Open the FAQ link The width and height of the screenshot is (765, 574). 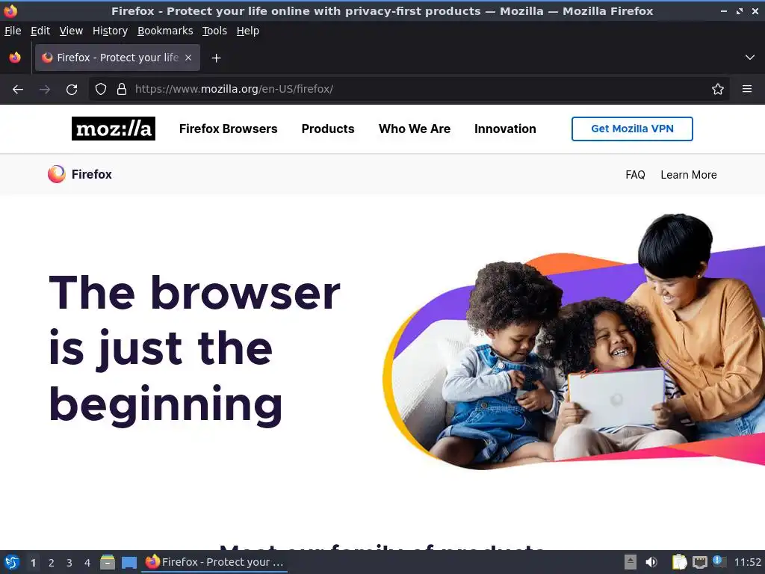(x=635, y=175)
